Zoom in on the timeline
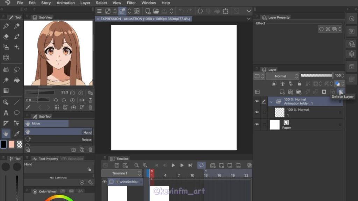358x201 pixels. pyautogui.click(x=145, y=165)
